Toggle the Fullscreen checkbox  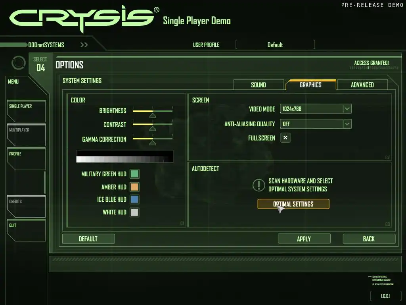pos(285,138)
